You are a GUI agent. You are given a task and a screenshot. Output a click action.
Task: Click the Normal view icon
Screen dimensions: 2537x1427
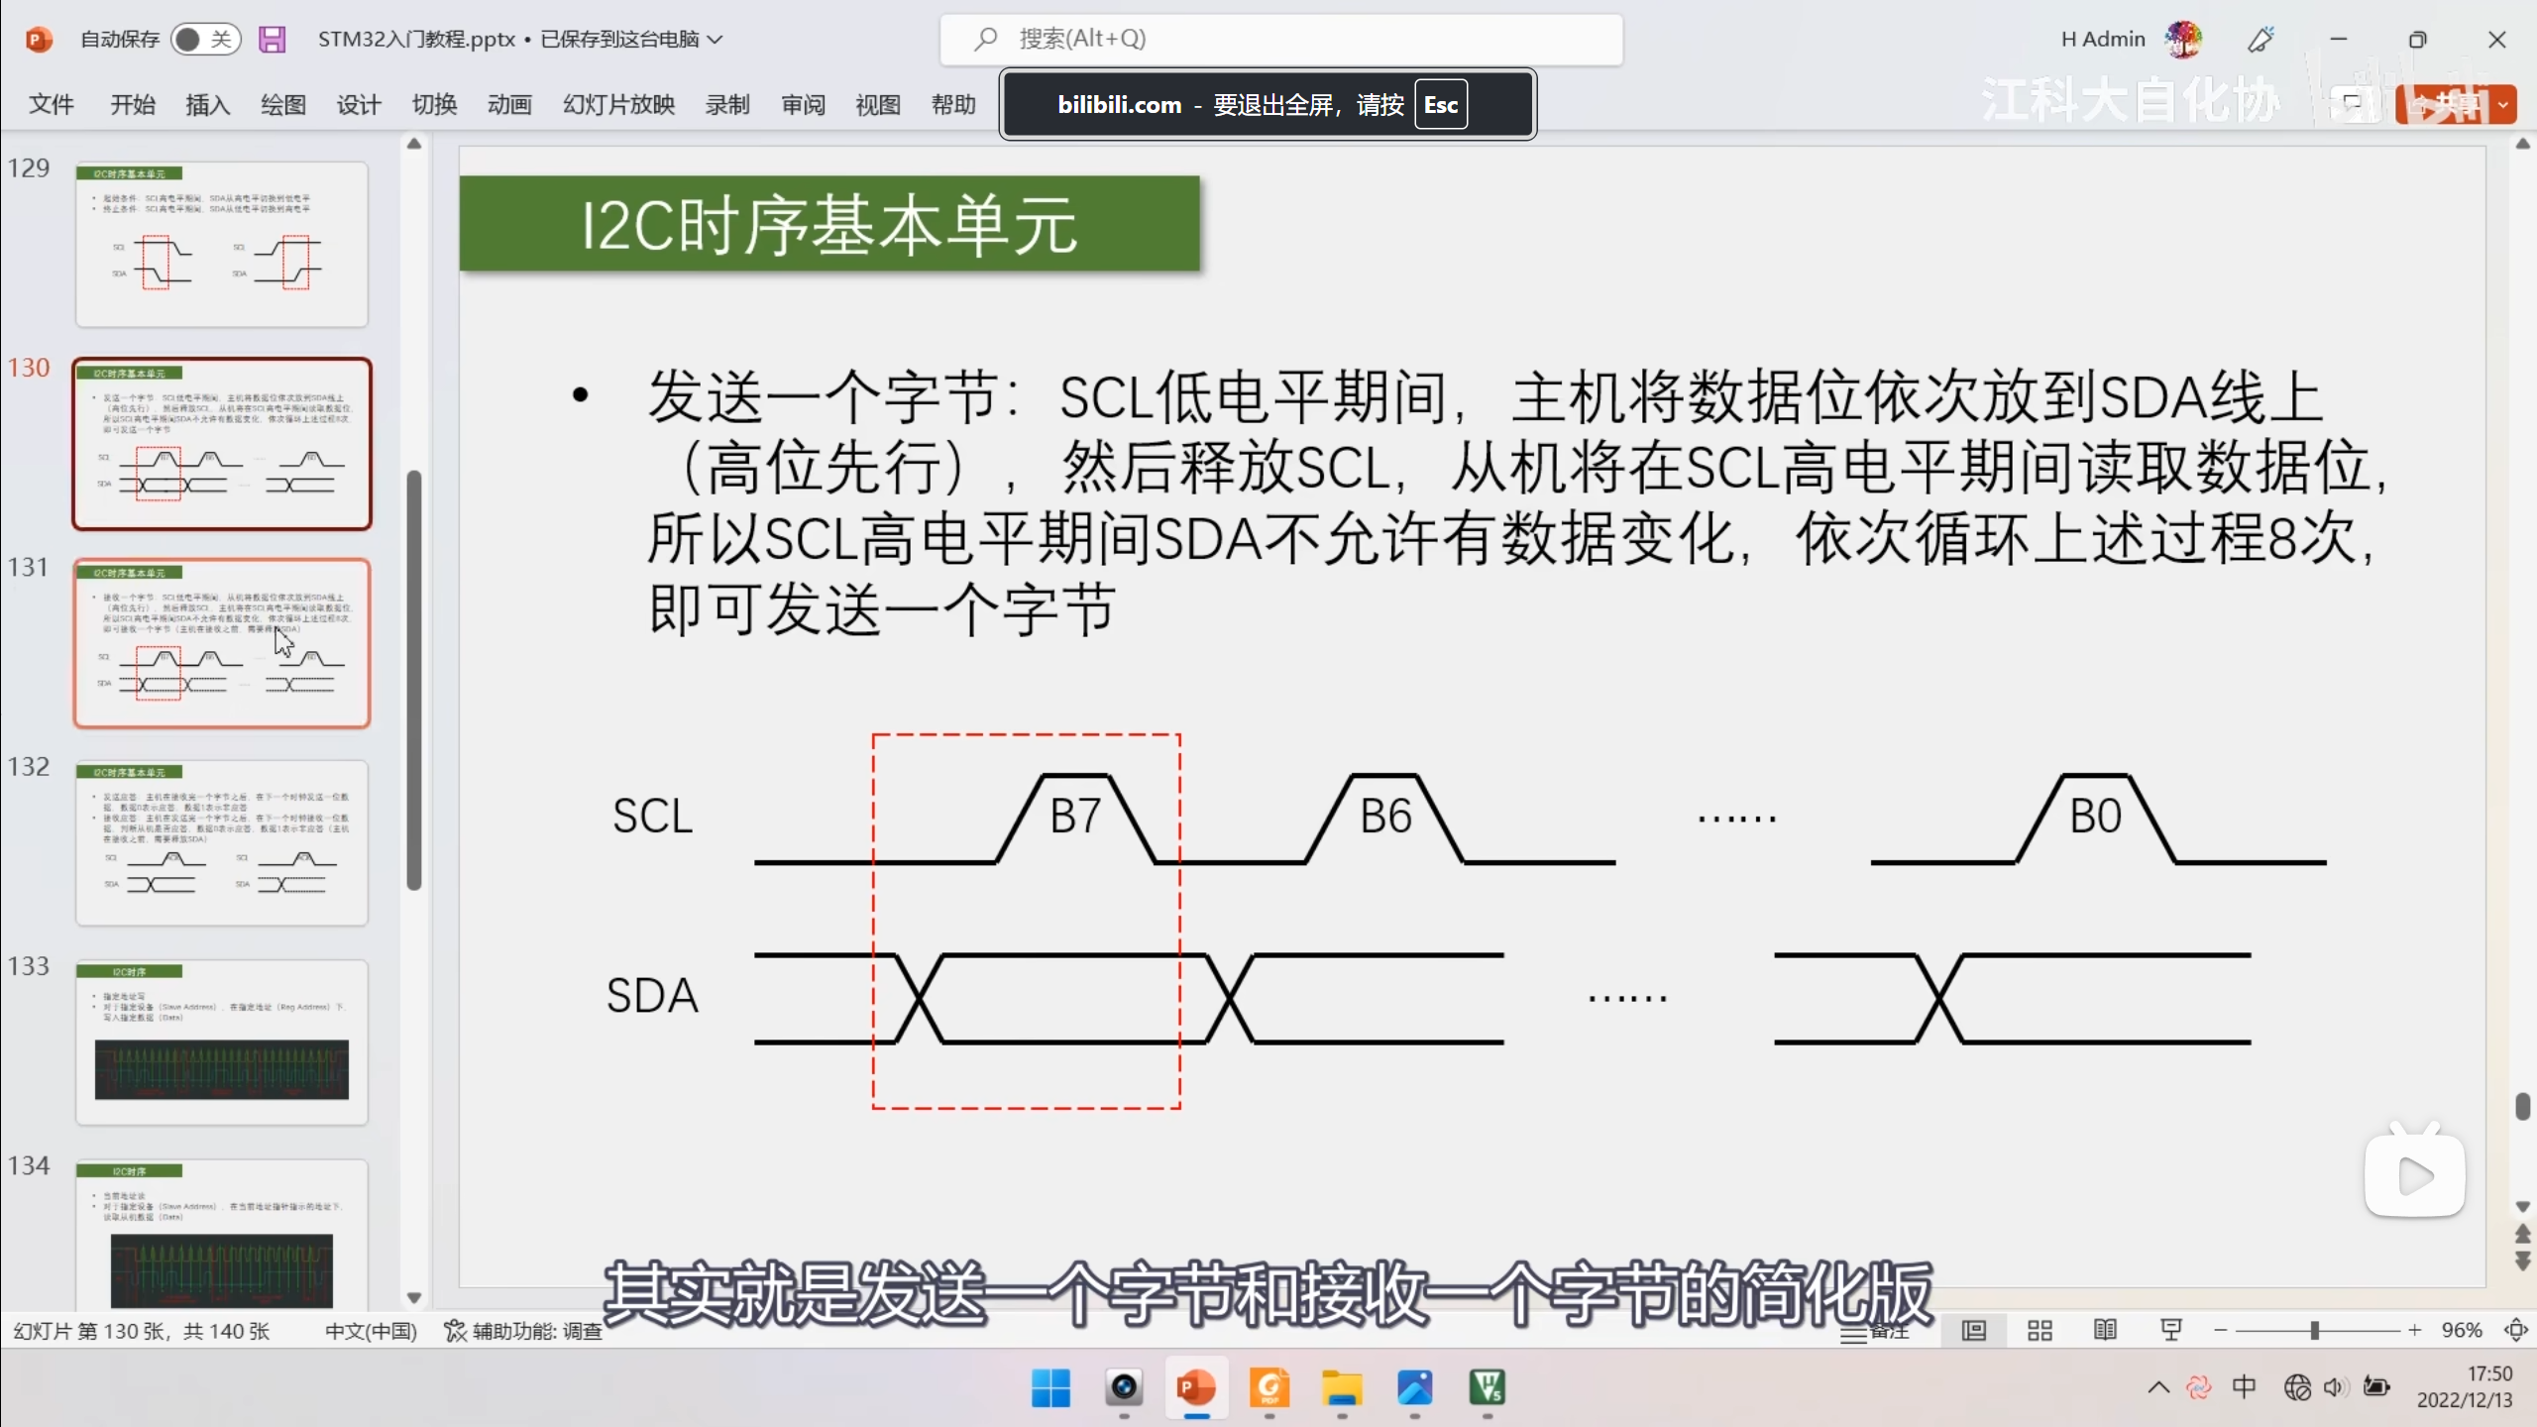pos(1974,1331)
